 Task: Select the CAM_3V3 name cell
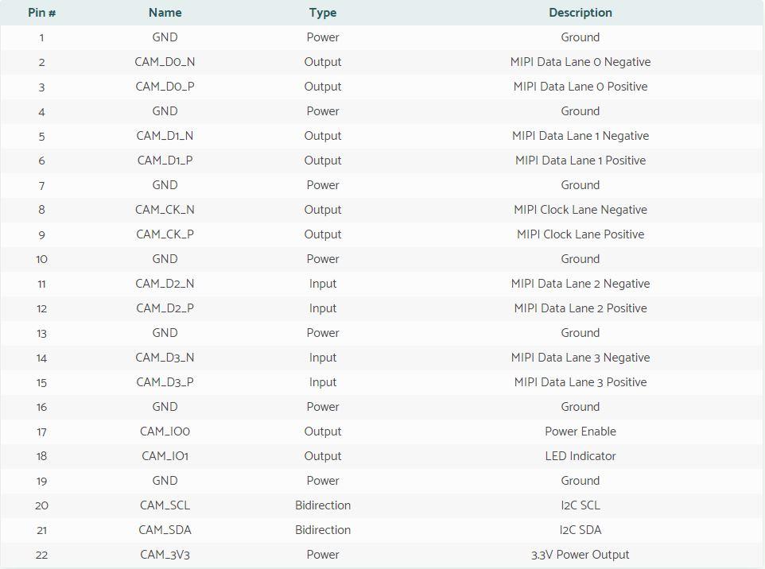165,555
